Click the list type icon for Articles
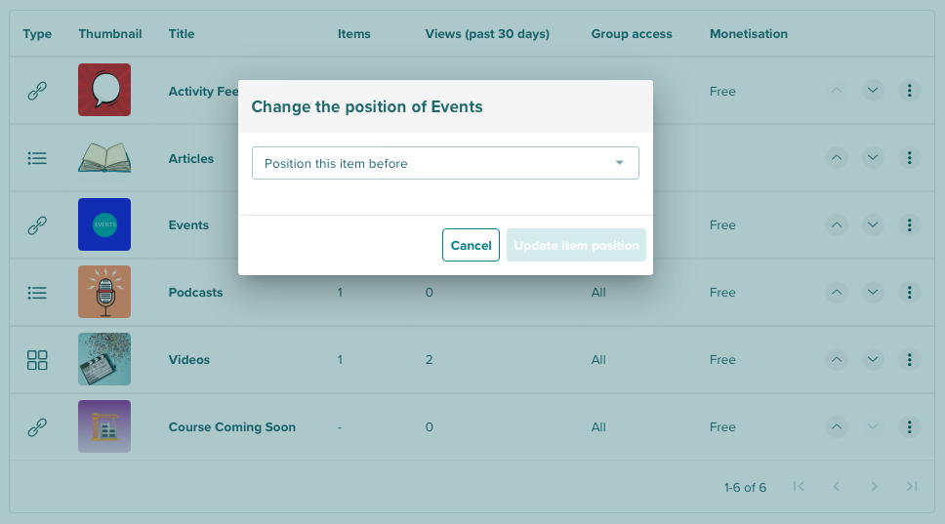945x524 pixels. (37, 158)
